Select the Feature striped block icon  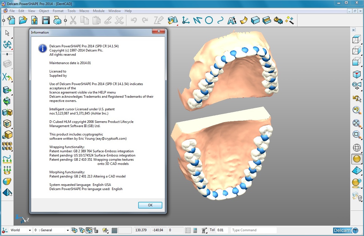tap(267, 20)
